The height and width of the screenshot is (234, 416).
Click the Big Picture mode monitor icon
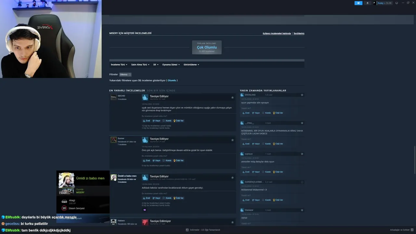pyautogui.click(x=396, y=3)
